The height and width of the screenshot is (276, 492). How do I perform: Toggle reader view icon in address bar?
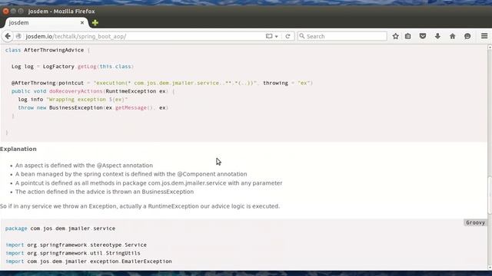[269, 36]
